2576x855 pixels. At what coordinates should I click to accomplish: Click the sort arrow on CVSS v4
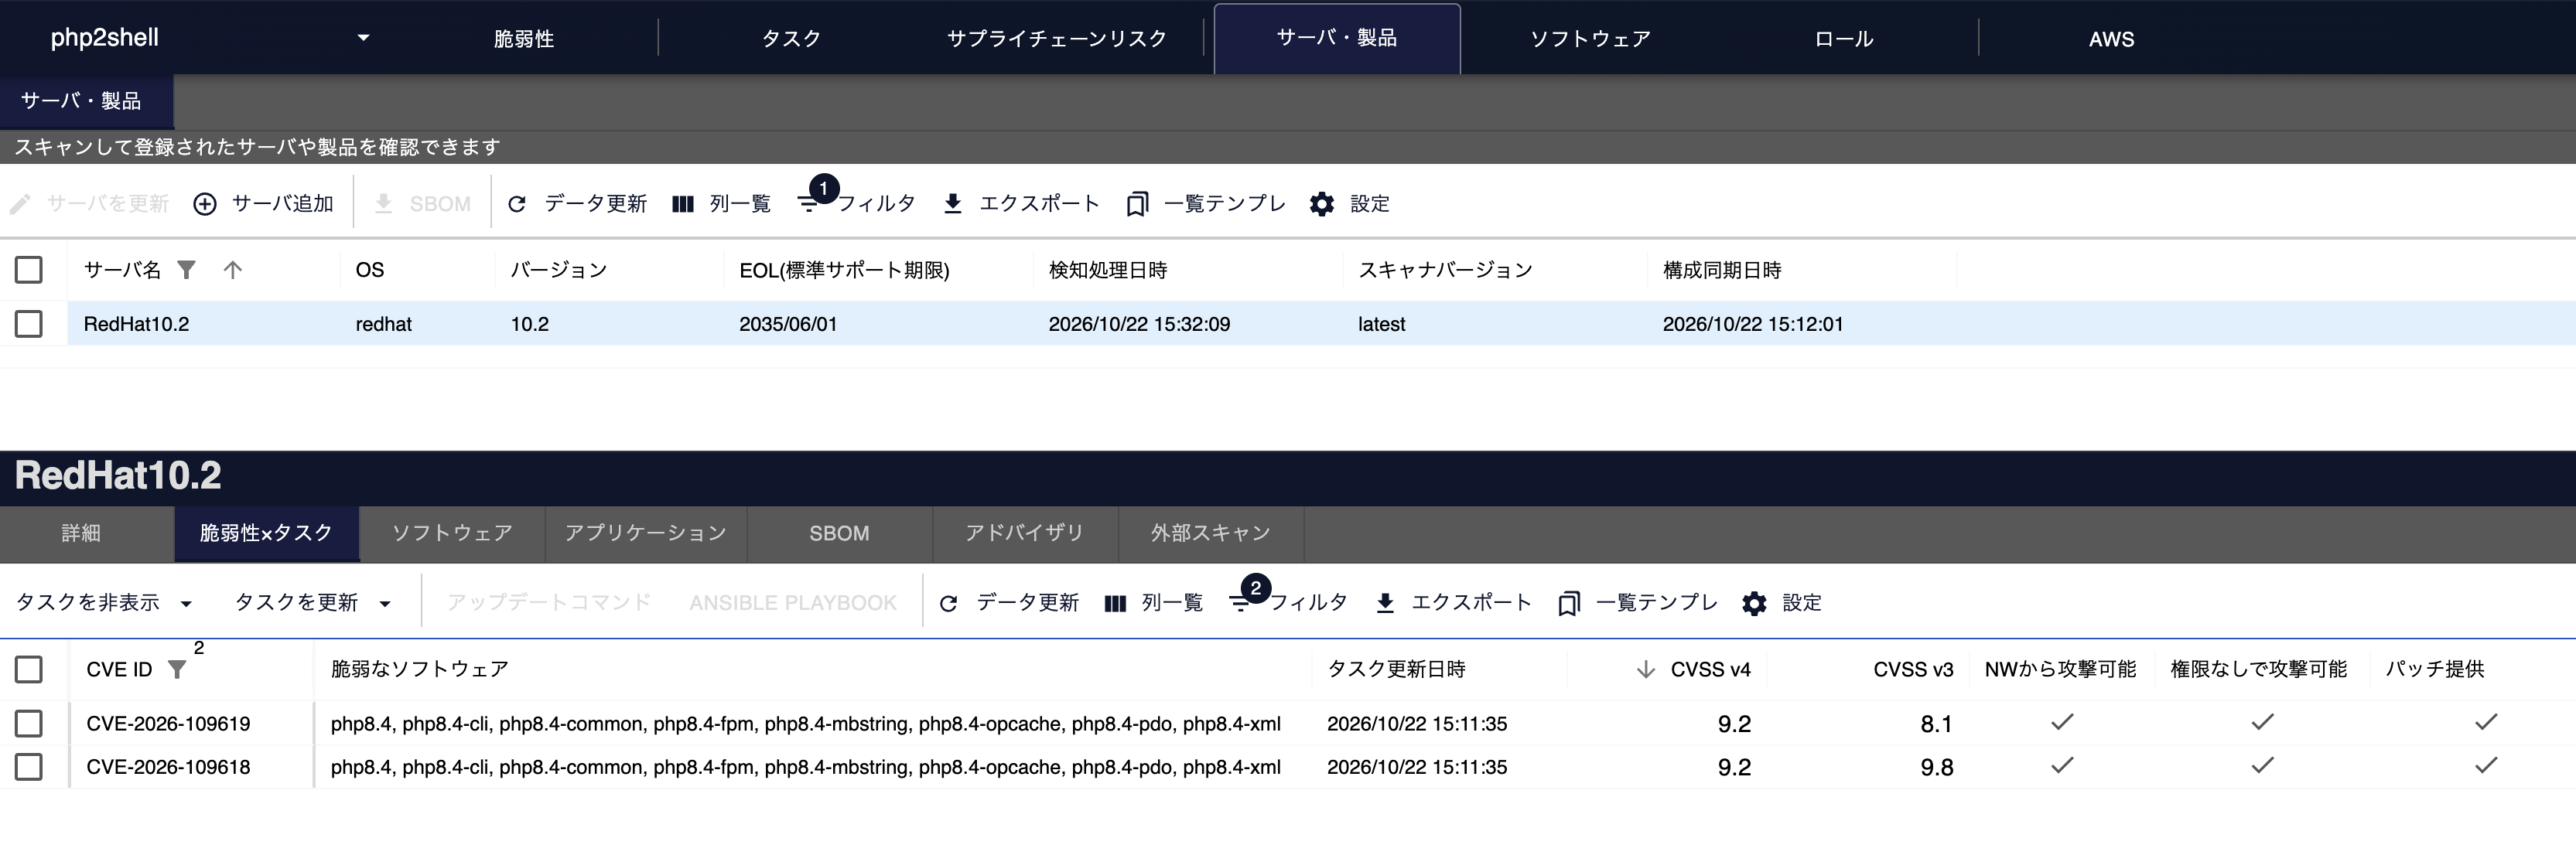[1646, 669]
